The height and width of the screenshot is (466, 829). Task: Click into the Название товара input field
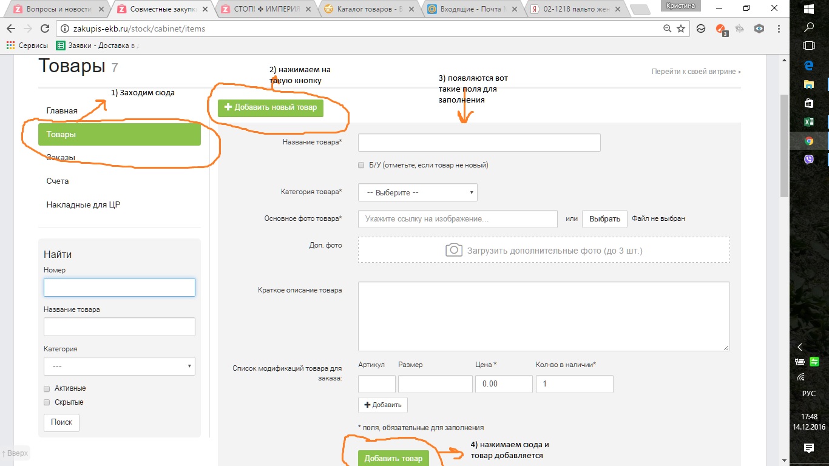click(x=479, y=143)
